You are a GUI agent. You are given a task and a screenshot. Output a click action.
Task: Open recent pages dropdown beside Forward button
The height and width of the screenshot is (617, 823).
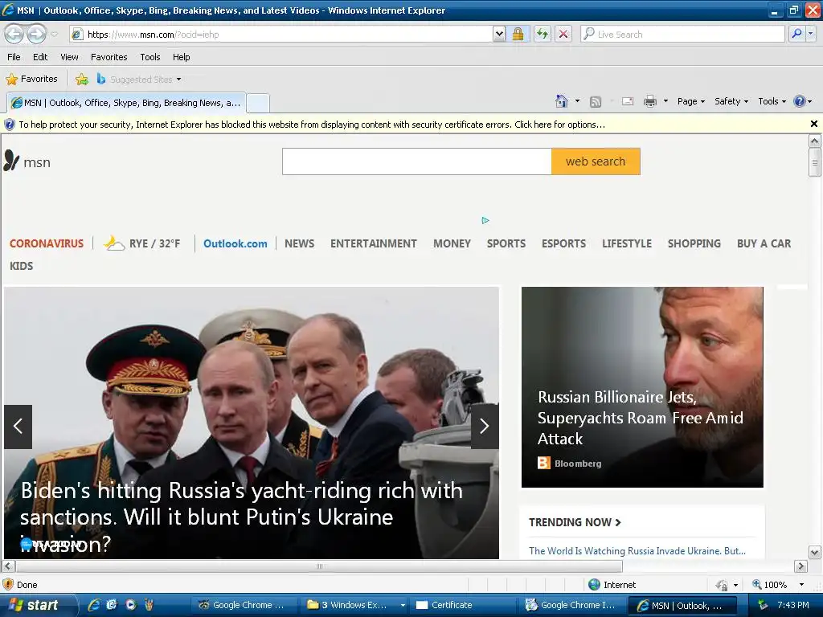[x=54, y=35]
